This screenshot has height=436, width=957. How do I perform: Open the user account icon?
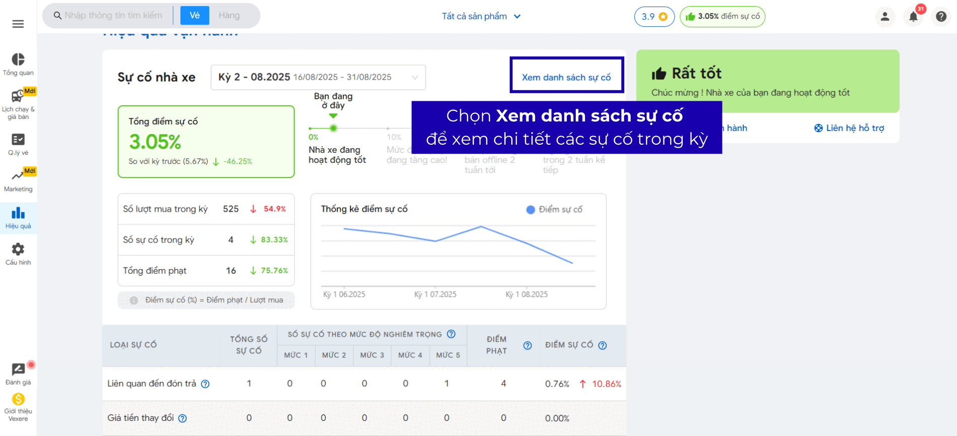[x=885, y=17]
